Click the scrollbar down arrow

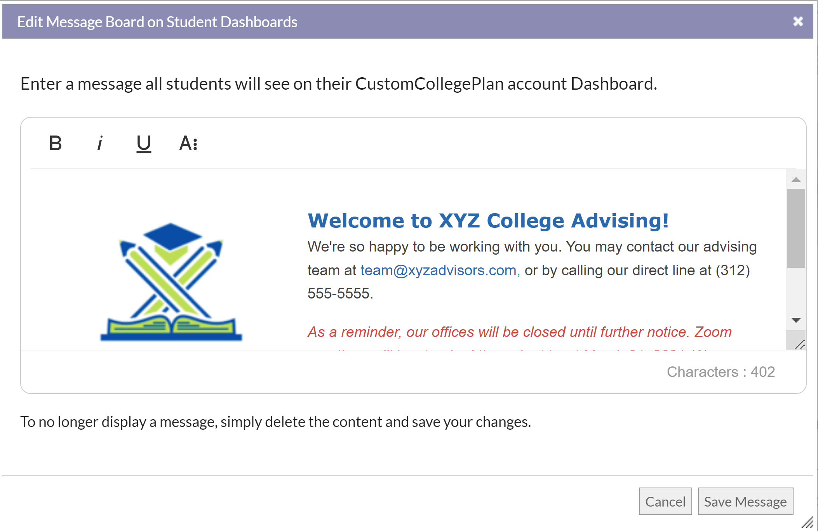point(797,321)
